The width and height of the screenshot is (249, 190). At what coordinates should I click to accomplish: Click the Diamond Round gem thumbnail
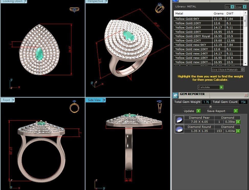point(179,129)
